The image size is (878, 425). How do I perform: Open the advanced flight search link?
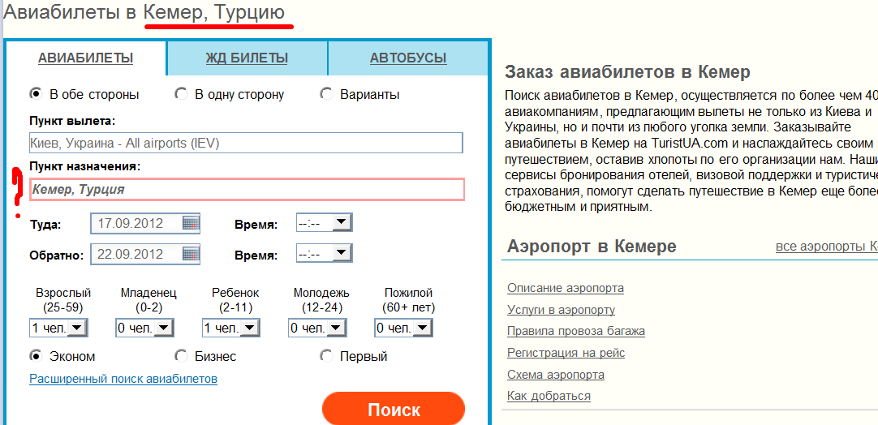123,379
